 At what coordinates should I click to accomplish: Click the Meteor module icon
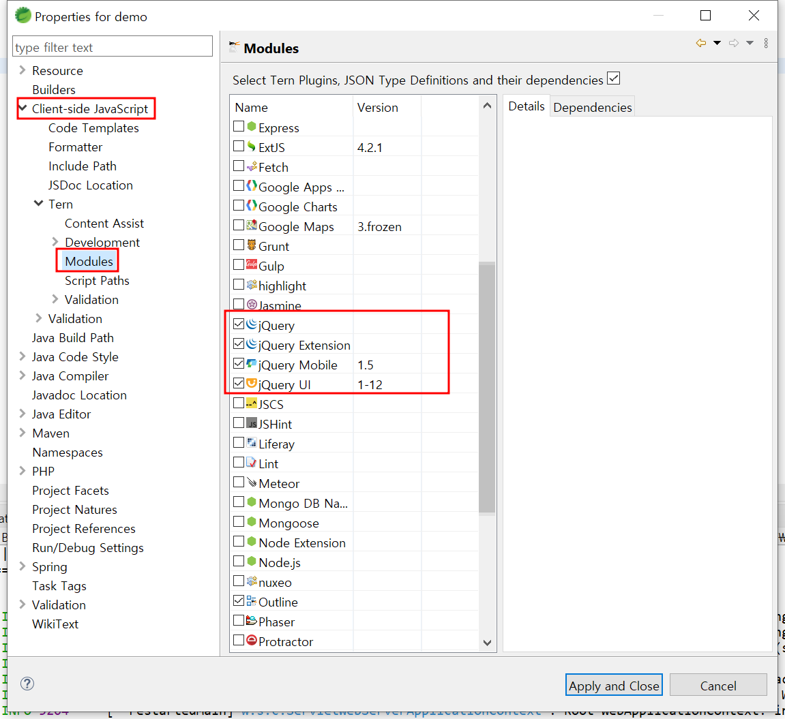click(252, 483)
